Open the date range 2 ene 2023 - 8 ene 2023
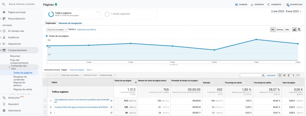The height and width of the screenshot is (116, 306). coord(287,12)
